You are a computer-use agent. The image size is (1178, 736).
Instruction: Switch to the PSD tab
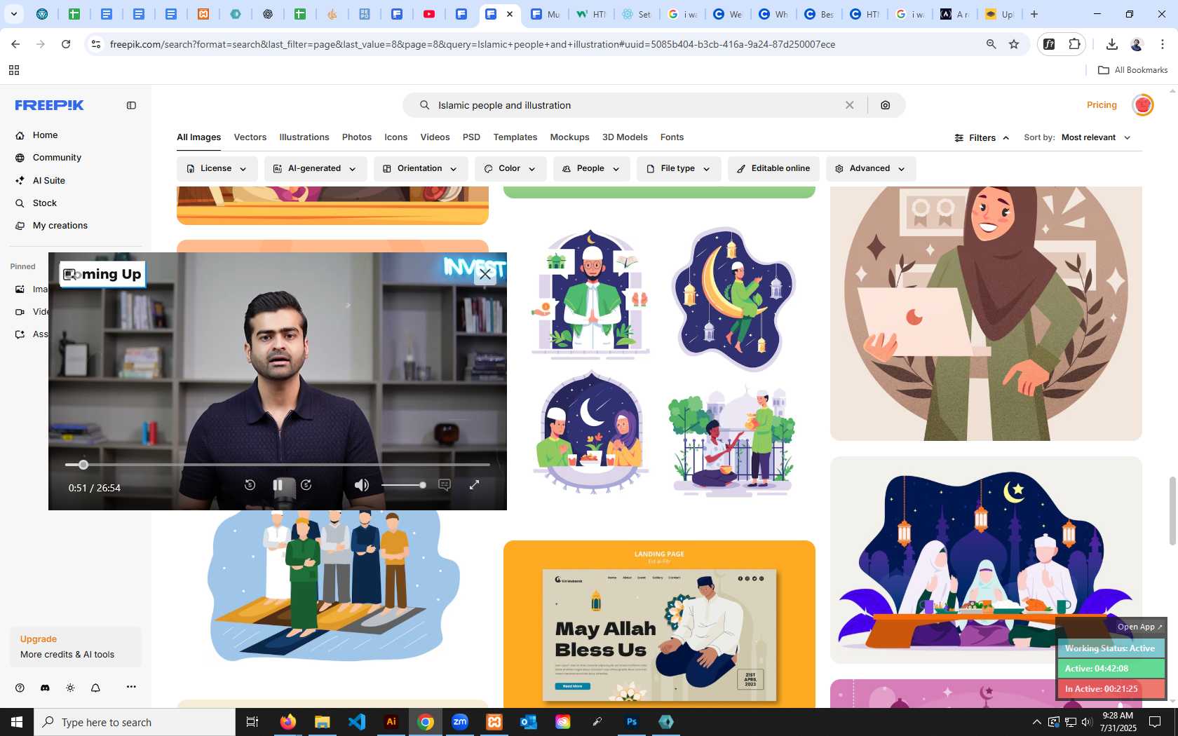[471, 137]
